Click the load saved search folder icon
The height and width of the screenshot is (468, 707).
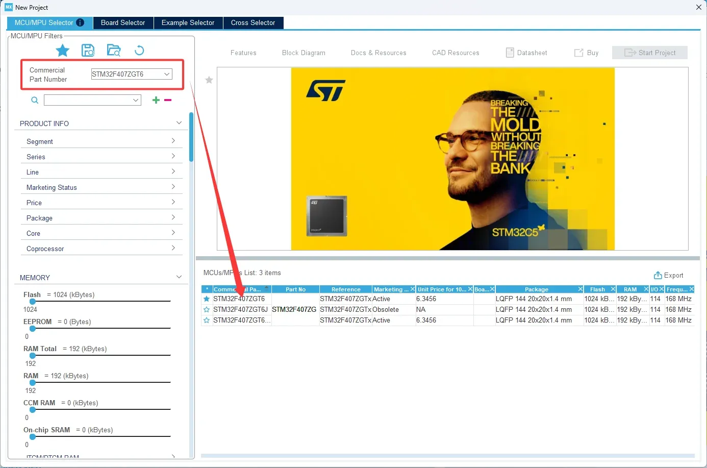point(113,50)
